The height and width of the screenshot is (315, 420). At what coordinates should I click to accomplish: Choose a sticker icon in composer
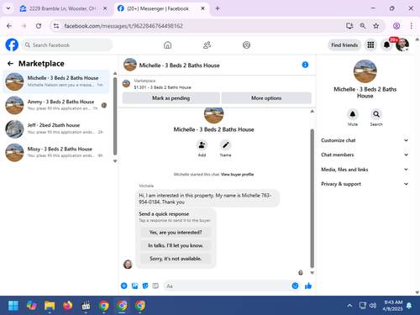(x=145, y=286)
